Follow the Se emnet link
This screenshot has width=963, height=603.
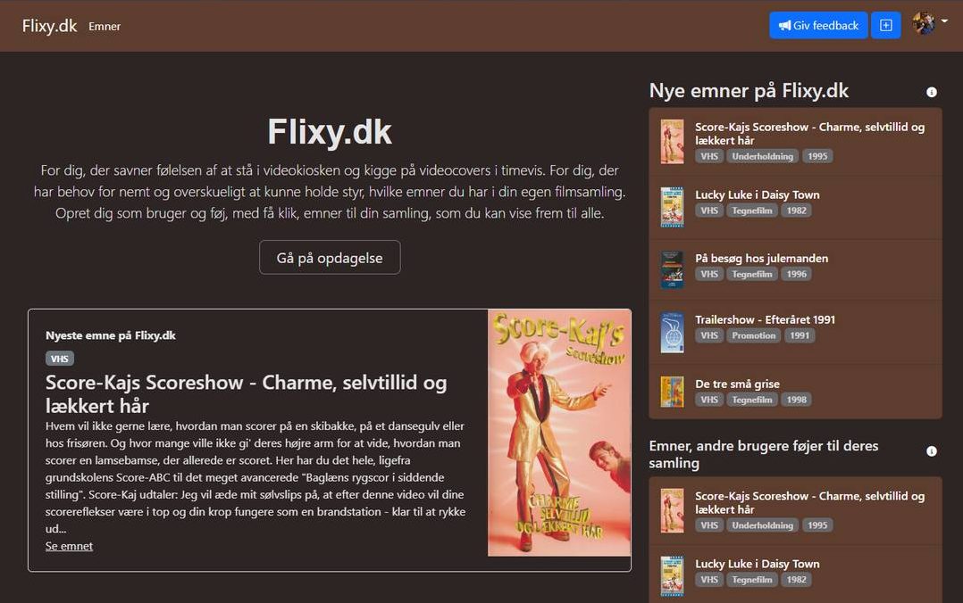tap(69, 546)
